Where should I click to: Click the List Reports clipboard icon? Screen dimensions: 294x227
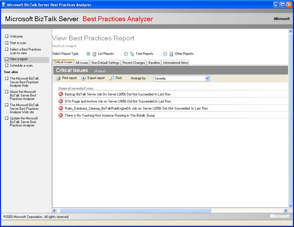[94, 54]
